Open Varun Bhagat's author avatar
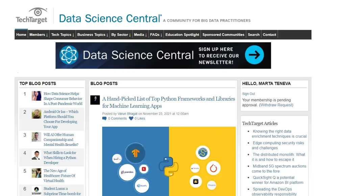 (95, 100)
